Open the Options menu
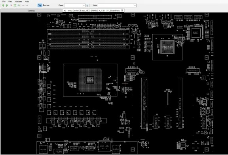The width and height of the screenshot is (228, 155). [x=19, y=2]
